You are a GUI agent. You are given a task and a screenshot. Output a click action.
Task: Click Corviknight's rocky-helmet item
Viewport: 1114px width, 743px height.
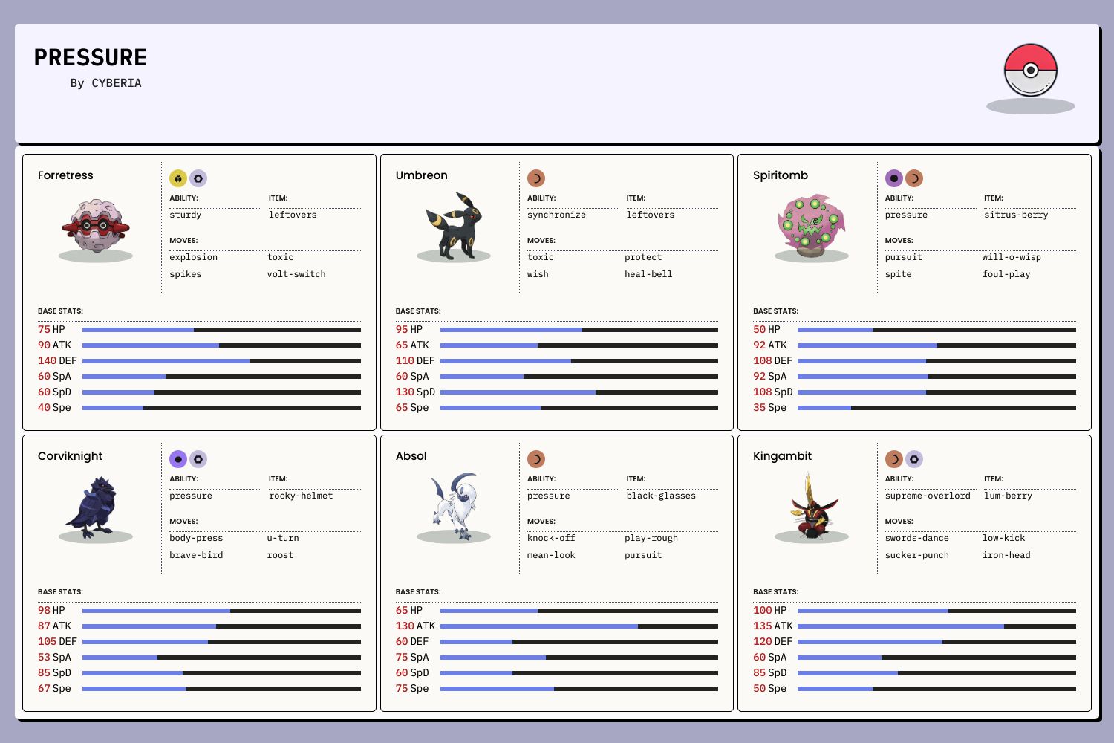(x=301, y=496)
